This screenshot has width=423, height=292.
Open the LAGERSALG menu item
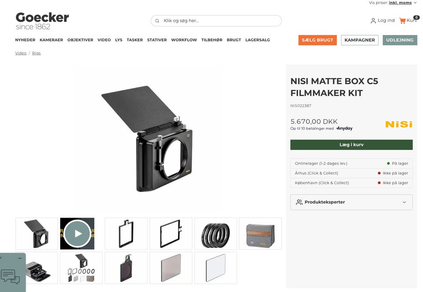click(258, 40)
